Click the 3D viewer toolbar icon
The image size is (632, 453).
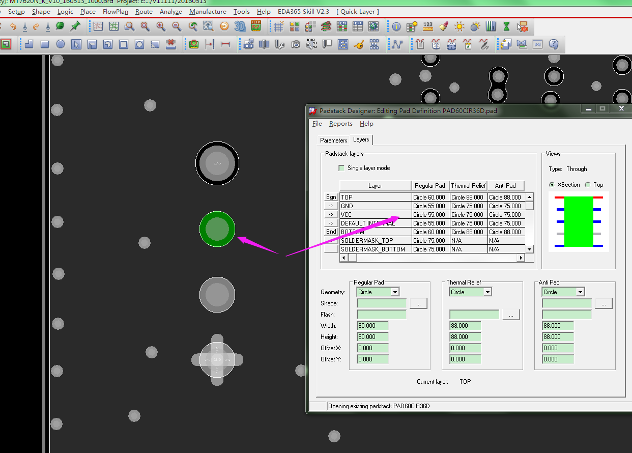[240, 26]
